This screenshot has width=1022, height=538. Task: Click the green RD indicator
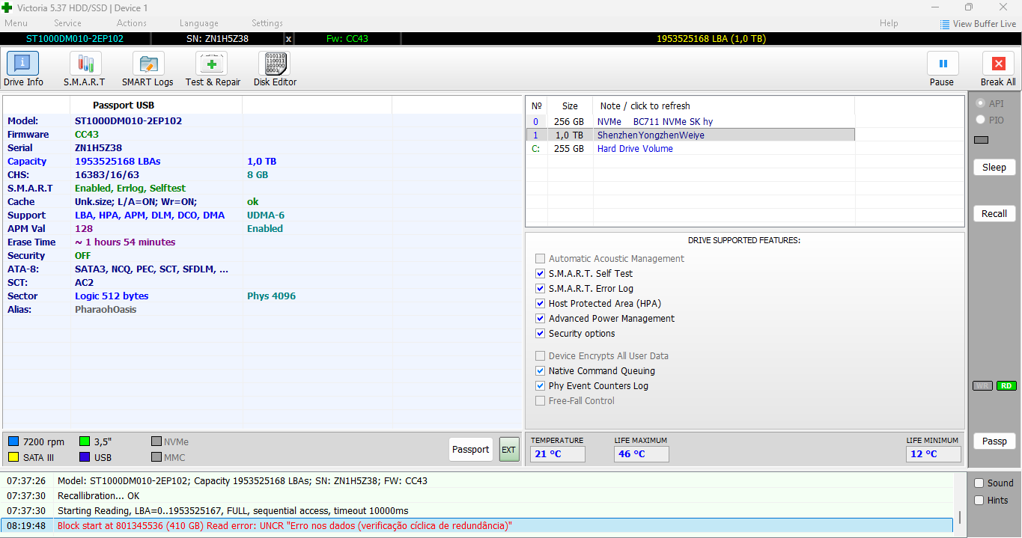1006,386
